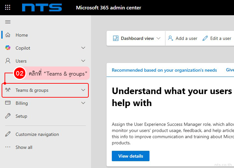This screenshot has height=168, width=234.
Task: Expand the Billing section chevron
Action: point(83,103)
